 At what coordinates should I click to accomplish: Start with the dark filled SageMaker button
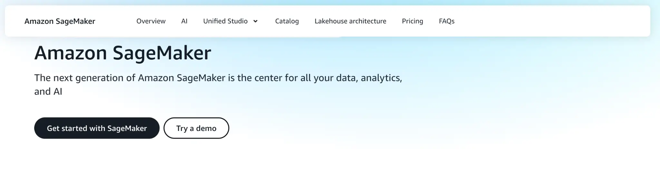[97, 128]
